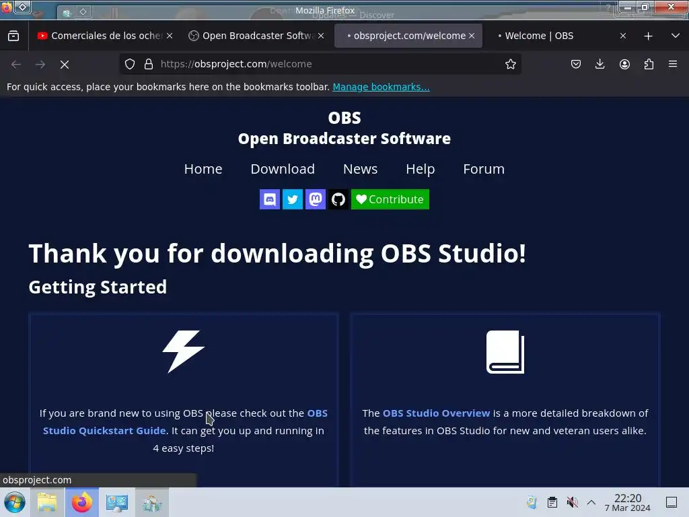This screenshot has width=689, height=517.
Task: Click the lightning bolt quickstart icon
Action: point(184,351)
